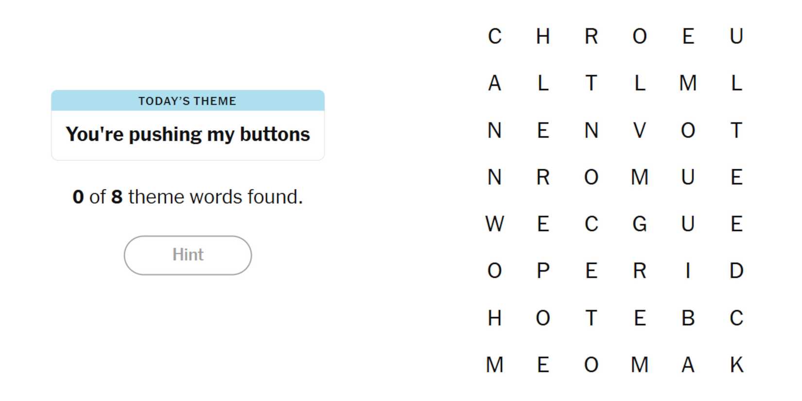Click the letter C in the top row
This screenshot has height=401, width=802.
(x=494, y=36)
